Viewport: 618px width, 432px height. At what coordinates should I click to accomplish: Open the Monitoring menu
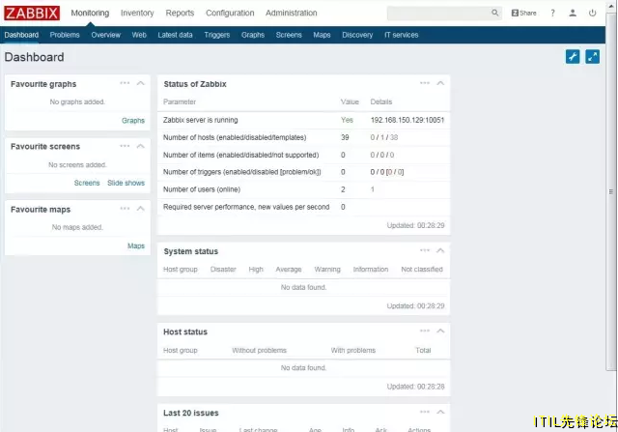[x=90, y=13]
